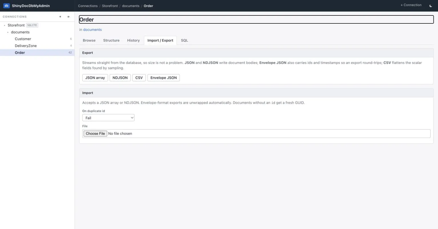Click the Export section header
This screenshot has height=229, width=438.
(256, 53)
